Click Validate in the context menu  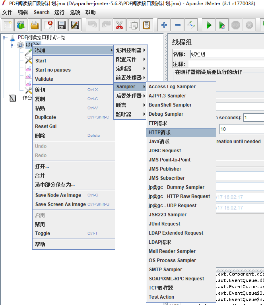pyautogui.click(x=44, y=79)
